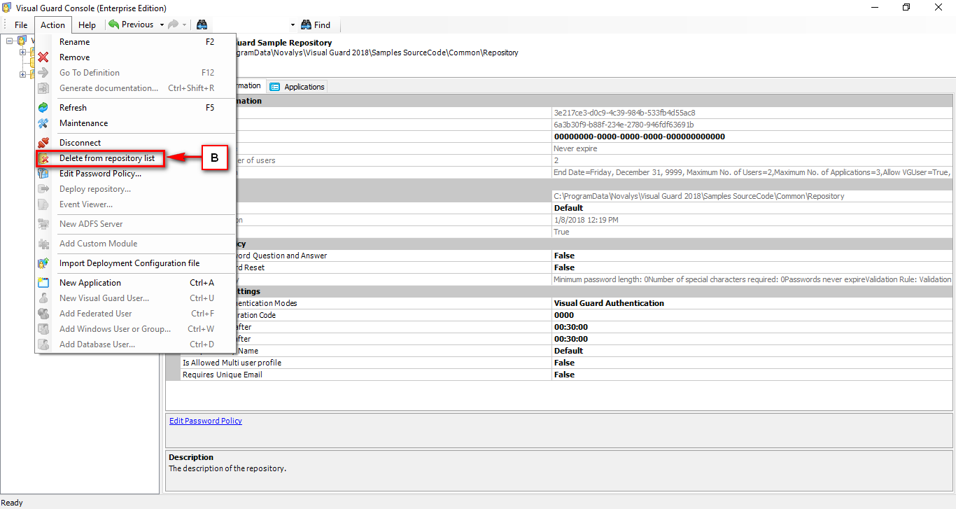Select the Maintenance wrench icon

[43, 123]
